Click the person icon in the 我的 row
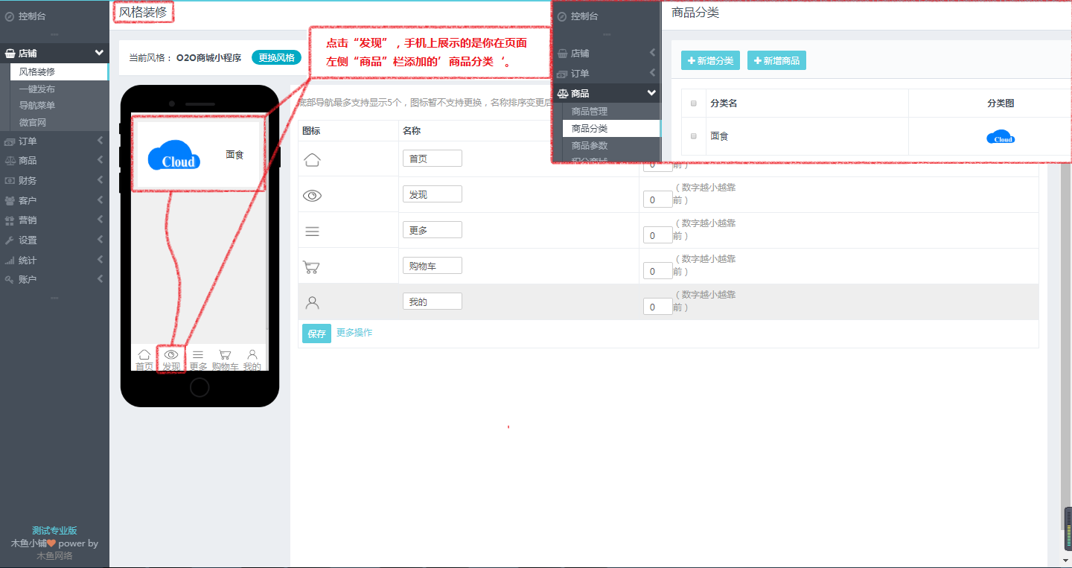Screen dimensions: 1072x568 [312, 301]
